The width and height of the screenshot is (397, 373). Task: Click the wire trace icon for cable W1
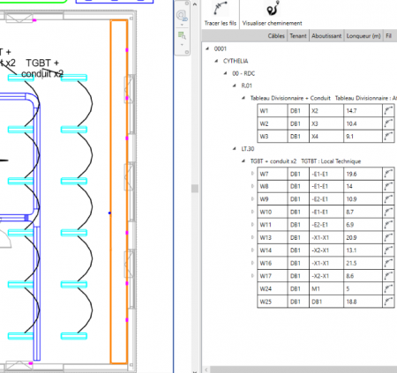388,111
